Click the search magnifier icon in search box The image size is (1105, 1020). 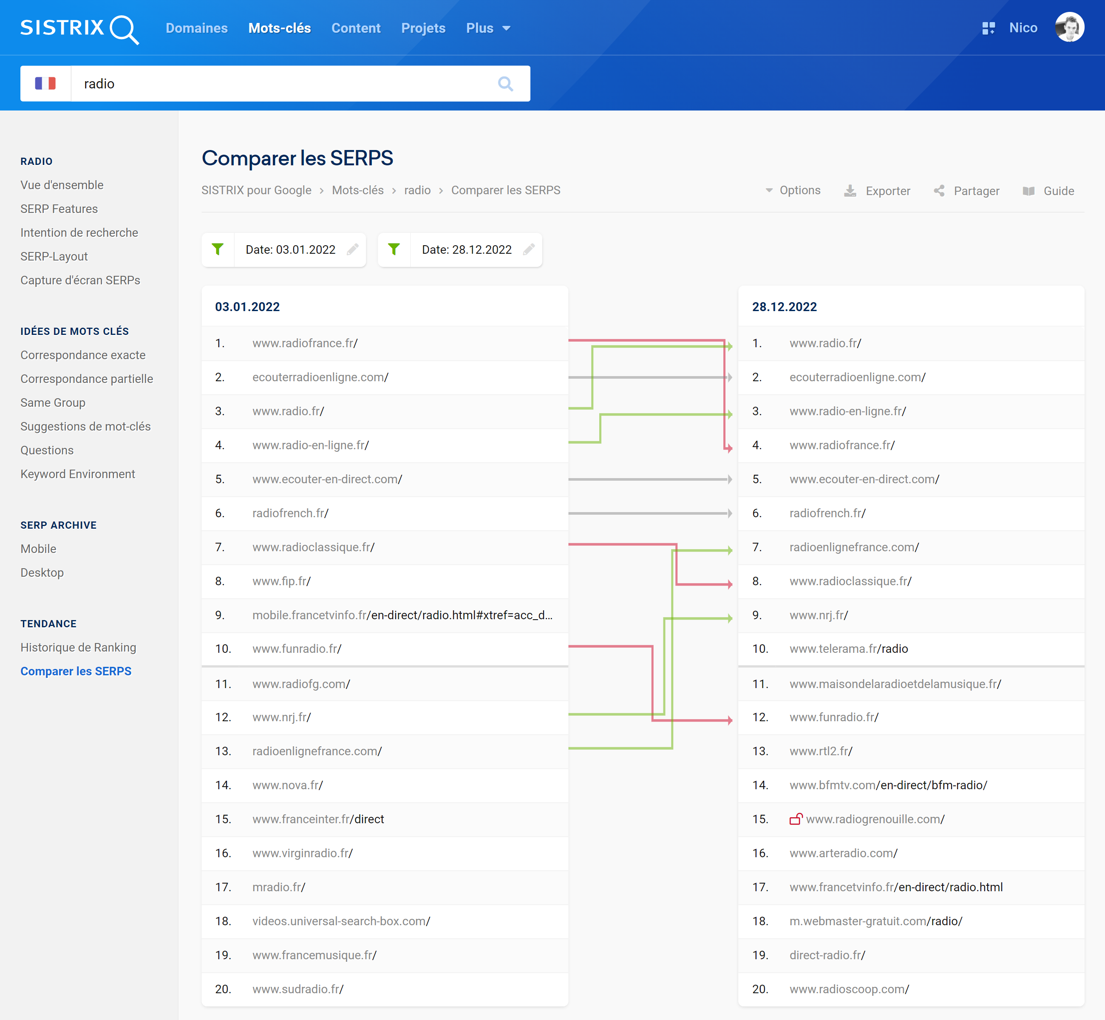coord(505,84)
